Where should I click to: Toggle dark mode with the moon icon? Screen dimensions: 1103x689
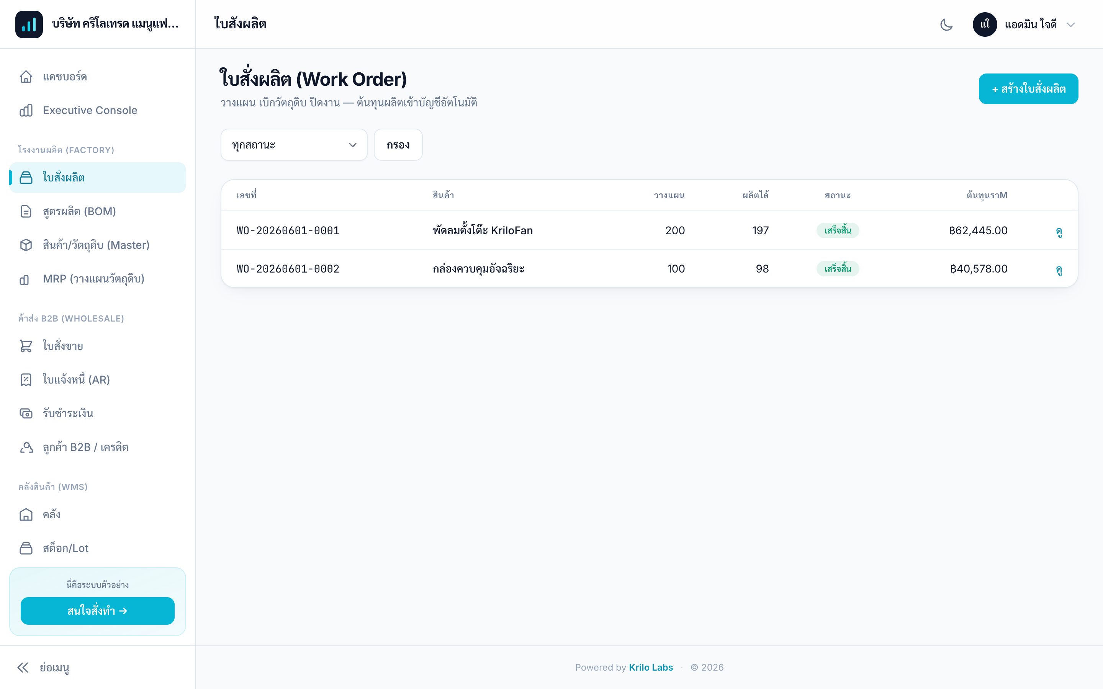[946, 24]
